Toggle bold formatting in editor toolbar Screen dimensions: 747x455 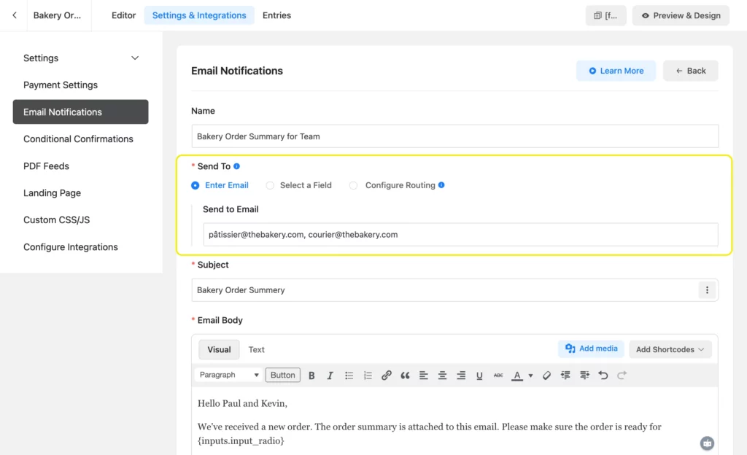coord(311,375)
